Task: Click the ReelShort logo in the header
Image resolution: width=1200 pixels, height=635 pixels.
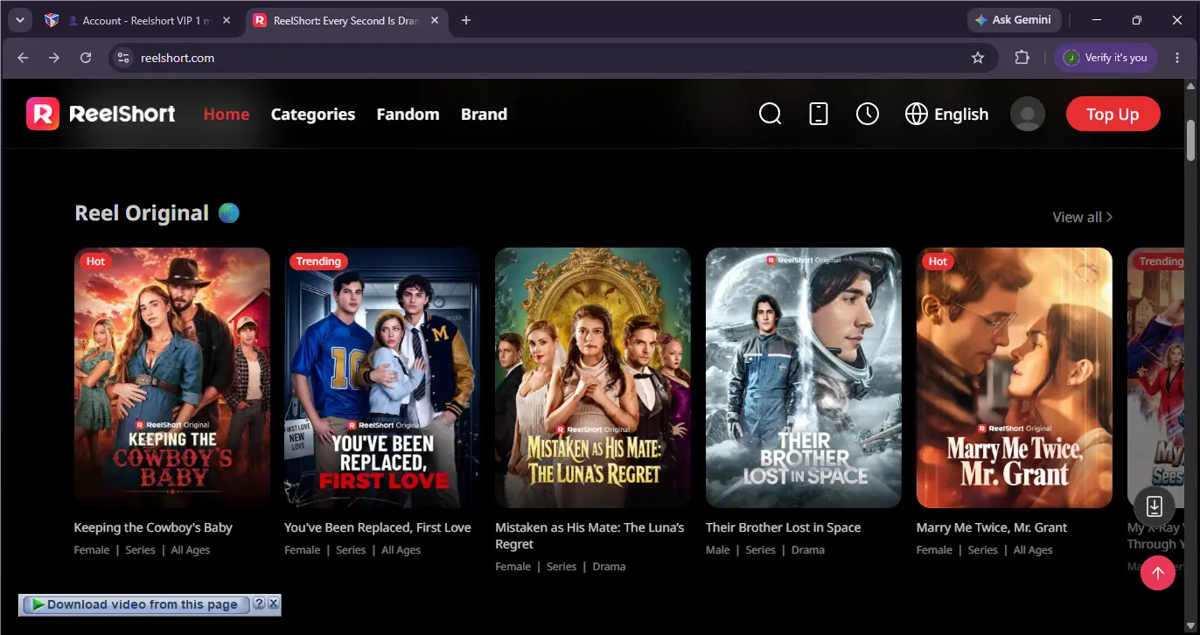Action: click(101, 114)
